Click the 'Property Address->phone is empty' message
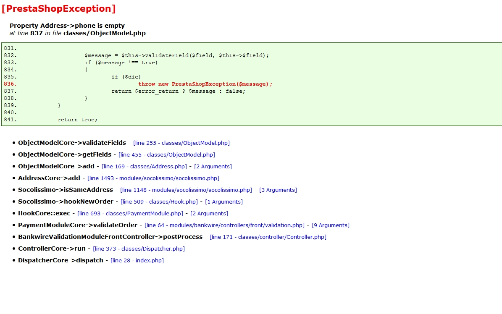The height and width of the screenshot is (314, 502). click(67, 26)
